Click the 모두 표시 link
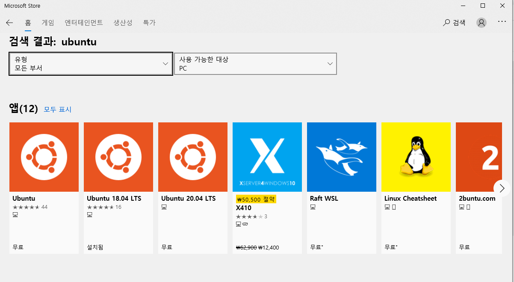The height and width of the screenshot is (282, 514). tap(58, 110)
